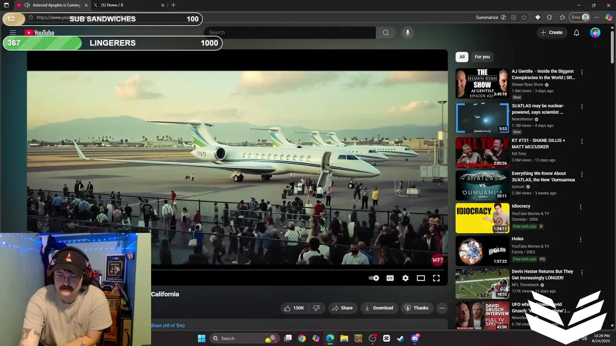Image resolution: width=616 pixels, height=346 pixels.
Task: Open the Edge tab actions menu
Action: pos(6,5)
